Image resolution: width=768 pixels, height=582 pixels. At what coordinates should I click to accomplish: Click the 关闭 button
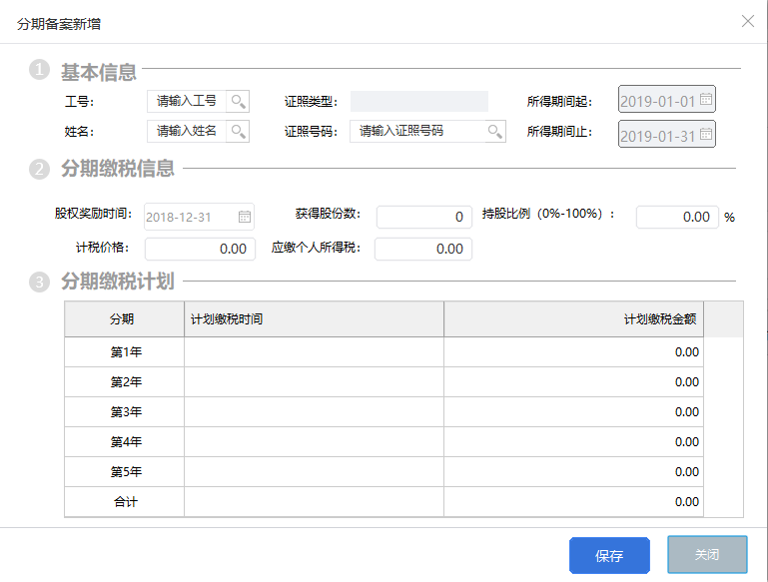707,554
